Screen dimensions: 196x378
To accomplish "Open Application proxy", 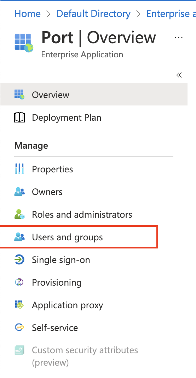I will coord(68,305).
